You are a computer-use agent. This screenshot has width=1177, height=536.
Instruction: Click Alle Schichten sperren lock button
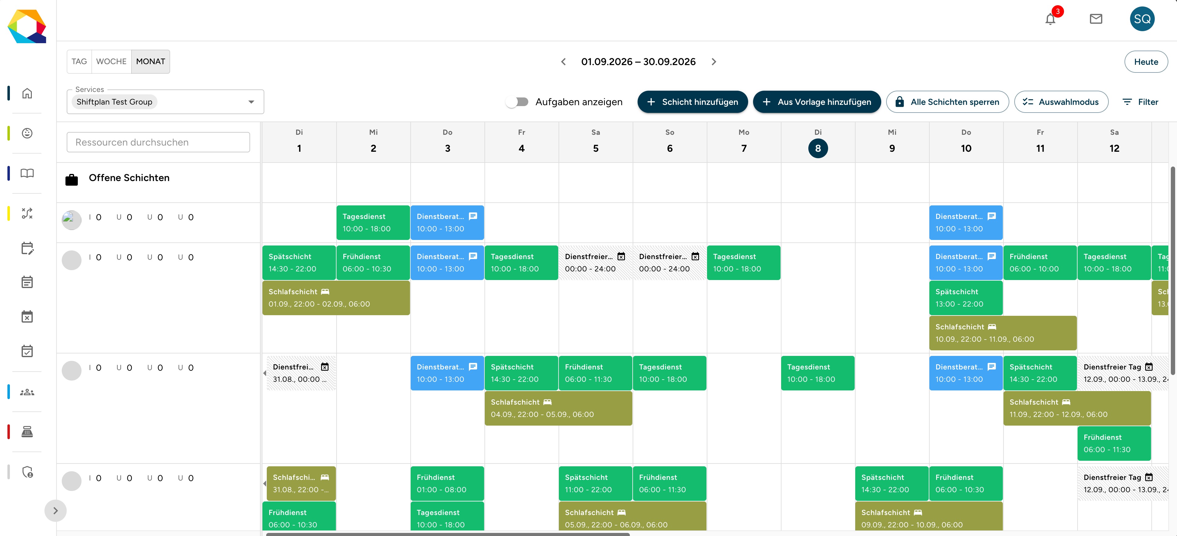947,102
